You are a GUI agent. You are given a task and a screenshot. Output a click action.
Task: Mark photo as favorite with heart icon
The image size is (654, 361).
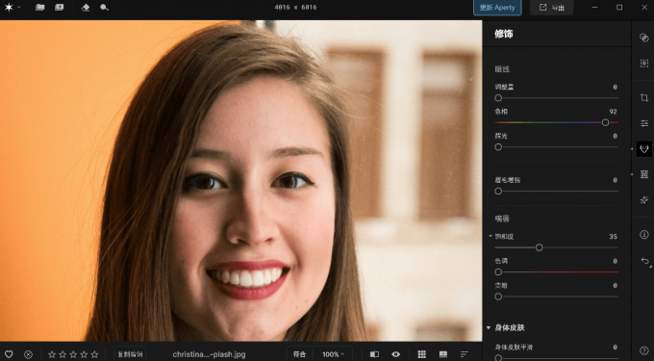(9, 354)
